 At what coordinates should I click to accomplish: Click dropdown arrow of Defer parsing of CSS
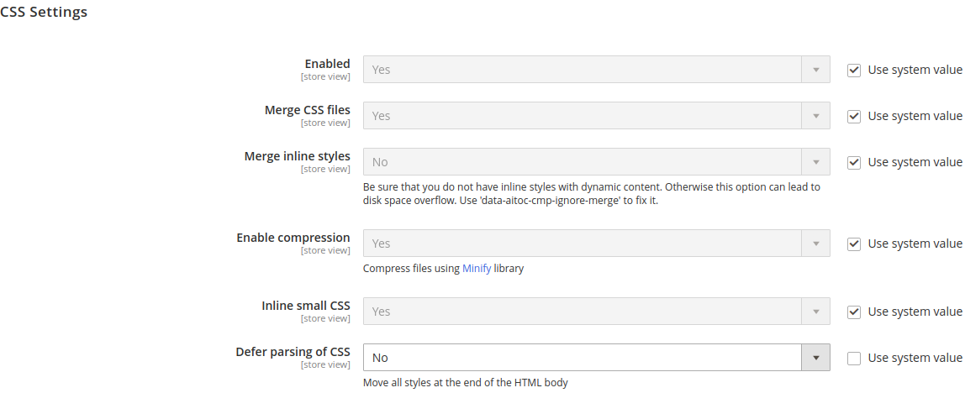815,358
